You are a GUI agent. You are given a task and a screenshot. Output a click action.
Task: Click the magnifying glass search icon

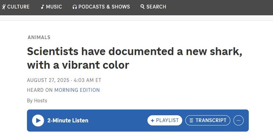142,7
